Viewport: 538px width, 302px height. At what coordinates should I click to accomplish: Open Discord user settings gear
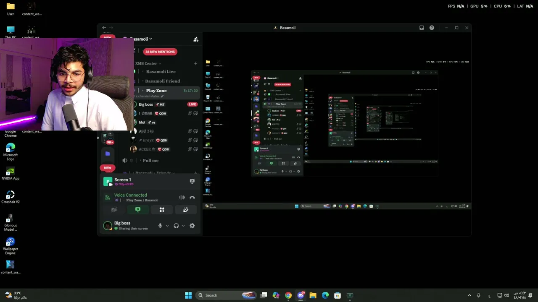coord(192,226)
